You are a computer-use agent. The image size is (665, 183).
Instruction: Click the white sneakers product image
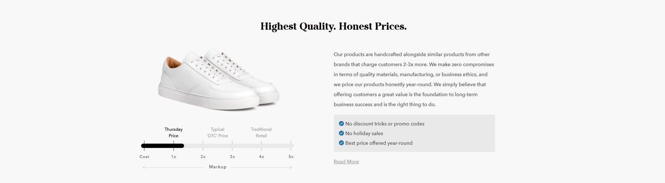[x=218, y=79]
